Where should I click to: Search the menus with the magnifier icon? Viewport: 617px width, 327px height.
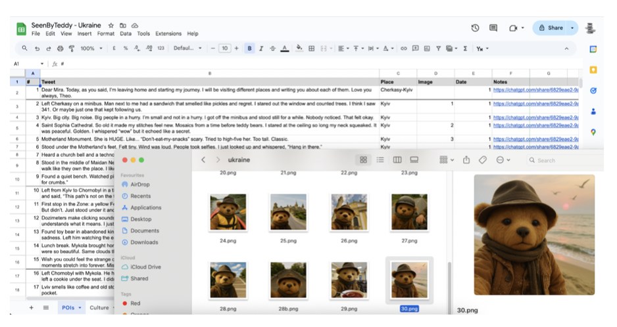pos(25,49)
